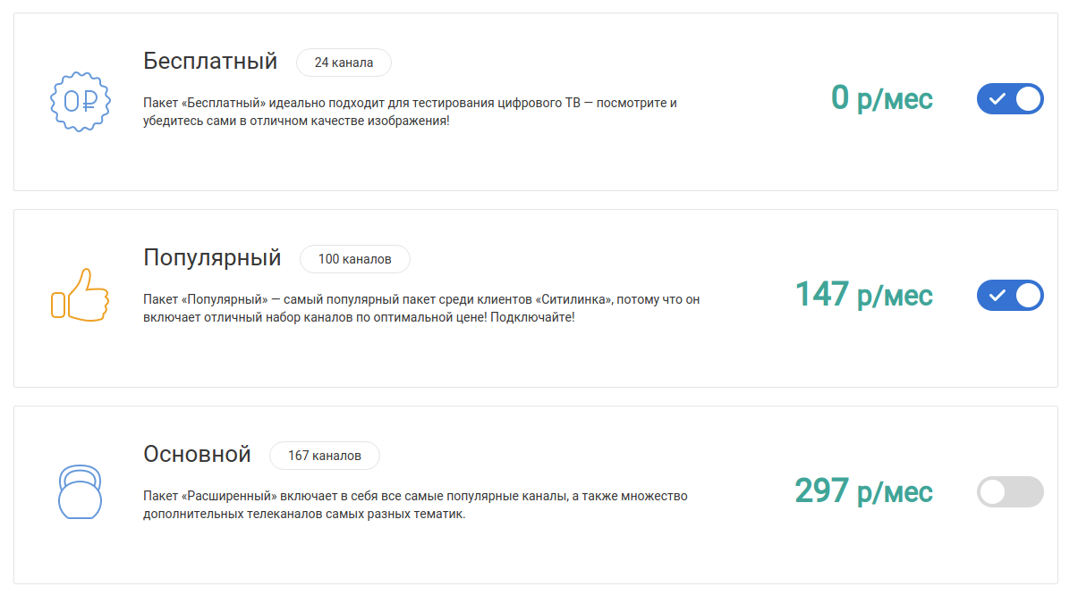Click the "0 р/мес" price
1078x595 pixels.
point(881,98)
